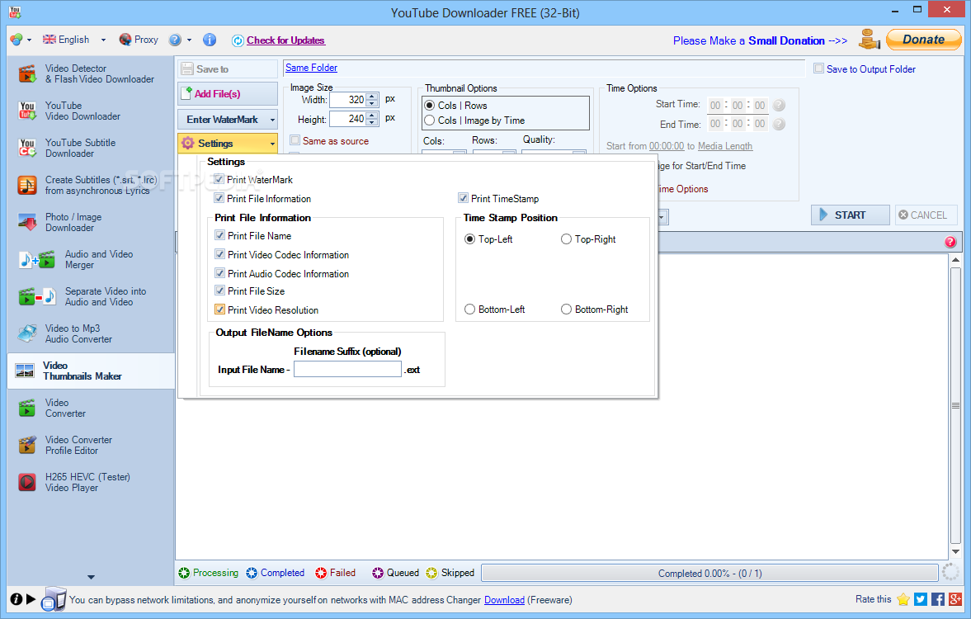Click the play arrow in status bar

click(31, 599)
